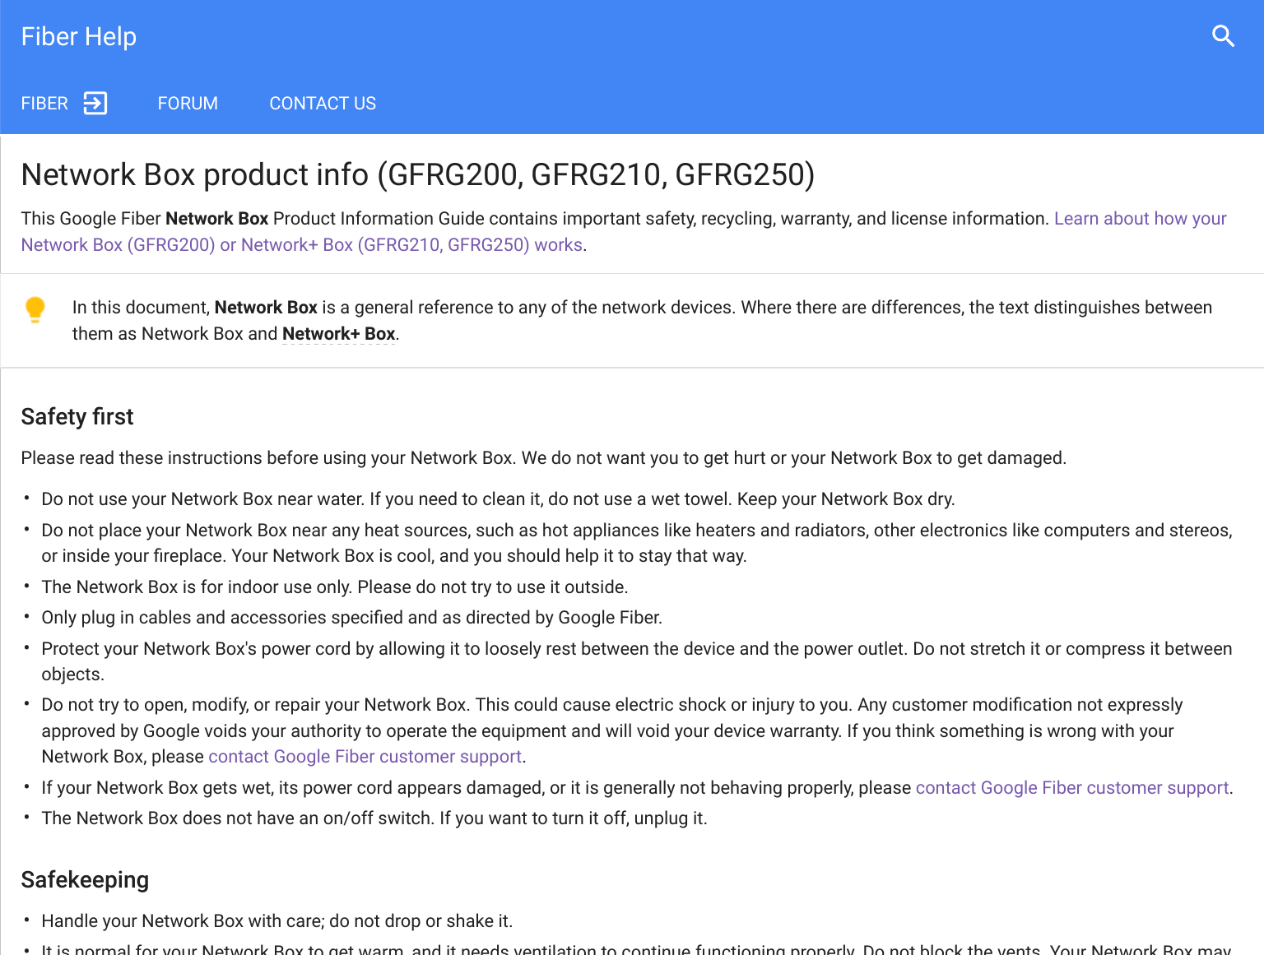Image resolution: width=1264 pixels, height=955 pixels.
Task: Open 'Learn about how your Network Box' link
Action: 624,232
